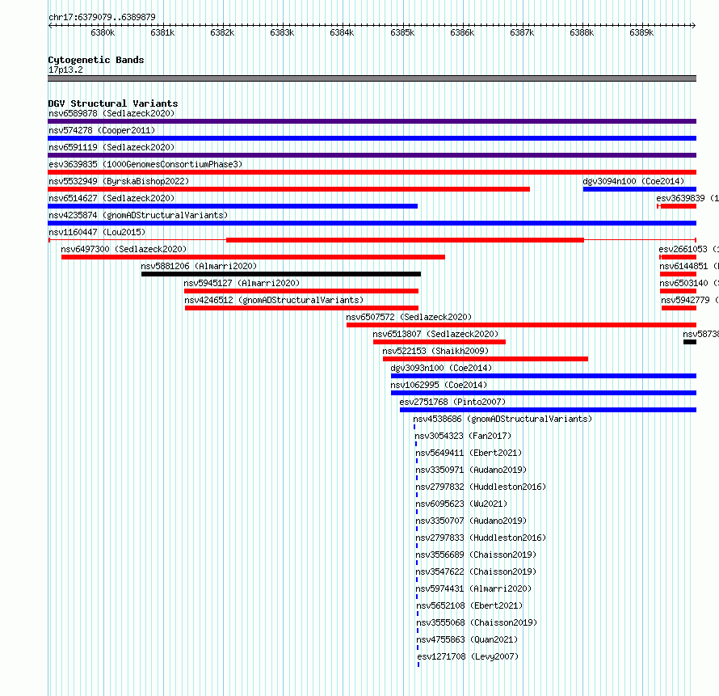Screen dimensions: 719x696
Task: Select the nsv574278 (Cooper2011) variant label
Action: click(x=102, y=130)
